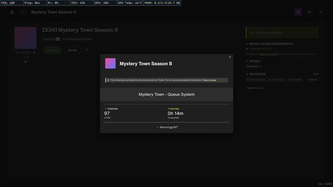
Task: Click the 'of 152' queue total text
Action: (107, 118)
